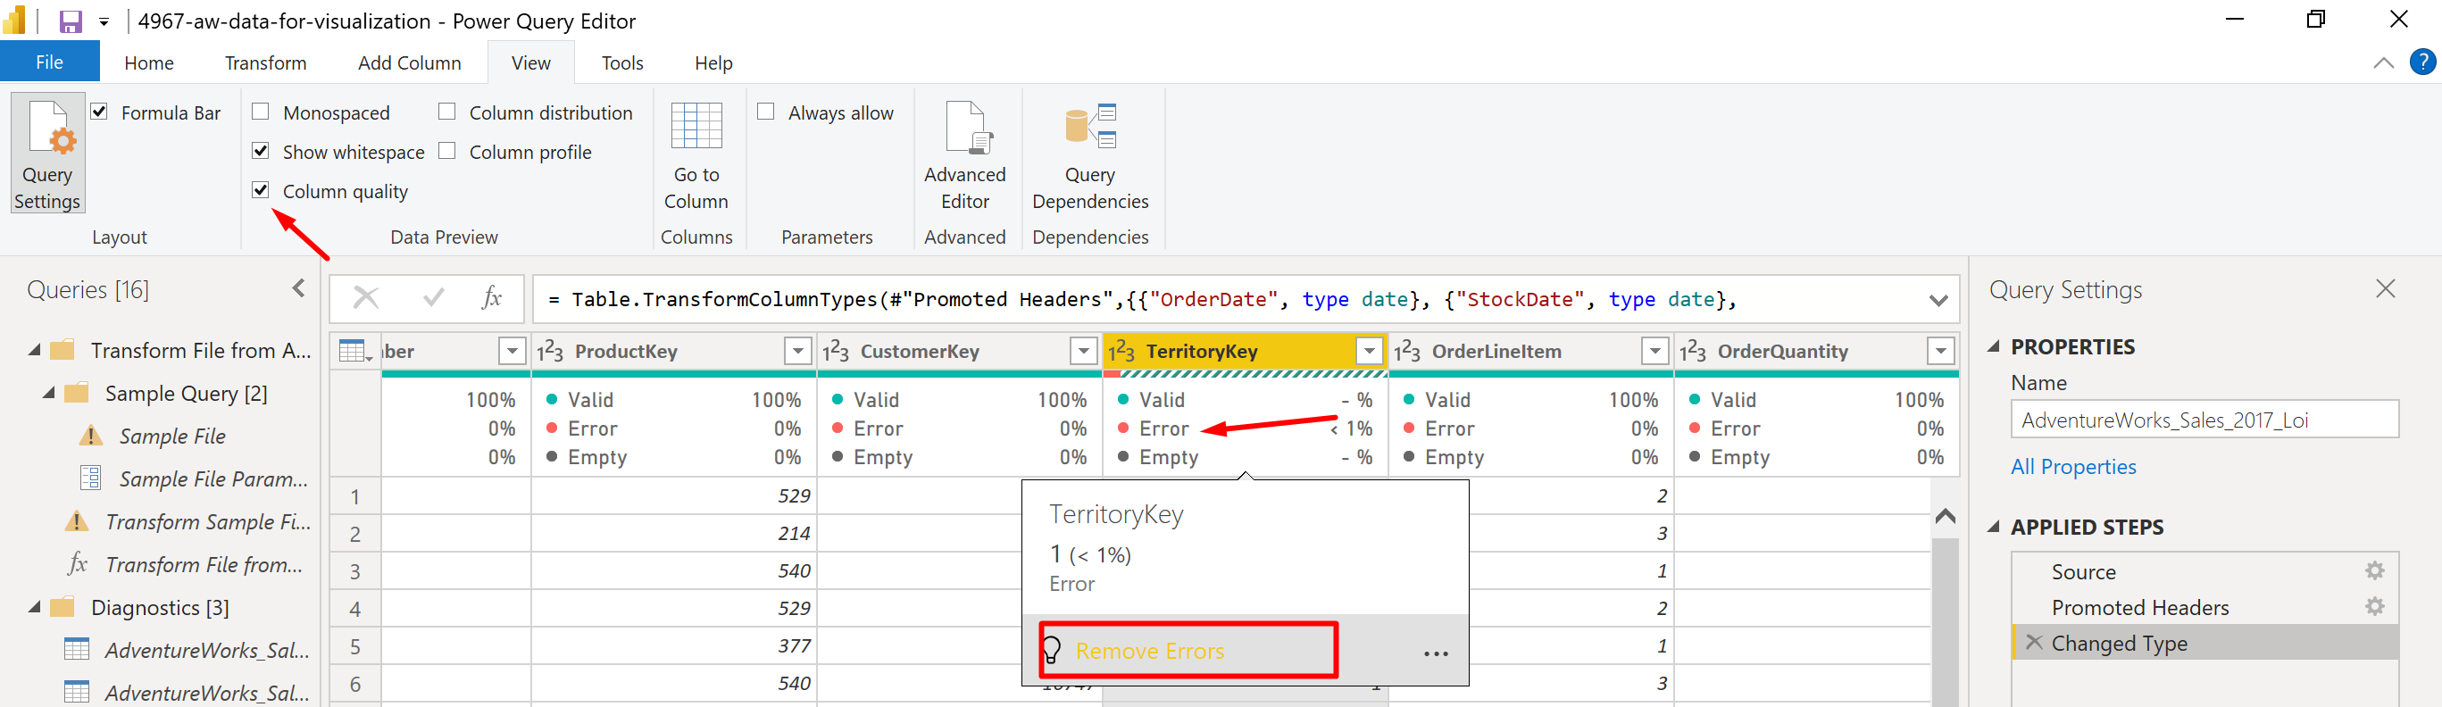Collapse the PROPERTIES section
2442x707 pixels.
click(1995, 347)
